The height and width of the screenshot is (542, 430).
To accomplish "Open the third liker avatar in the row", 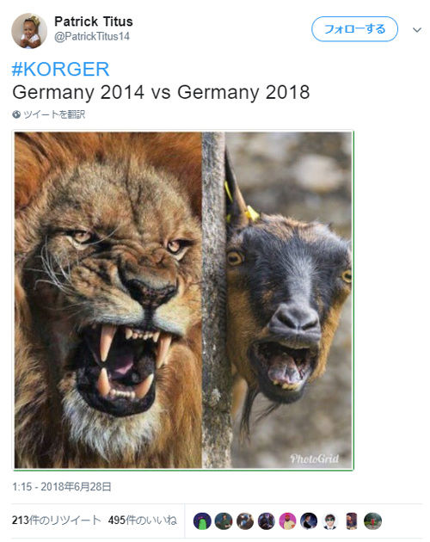I will [245, 520].
